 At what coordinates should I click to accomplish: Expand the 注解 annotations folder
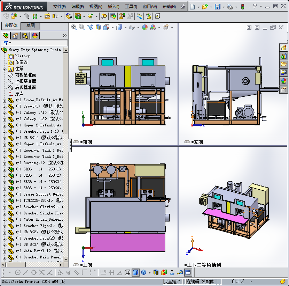[4, 69]
